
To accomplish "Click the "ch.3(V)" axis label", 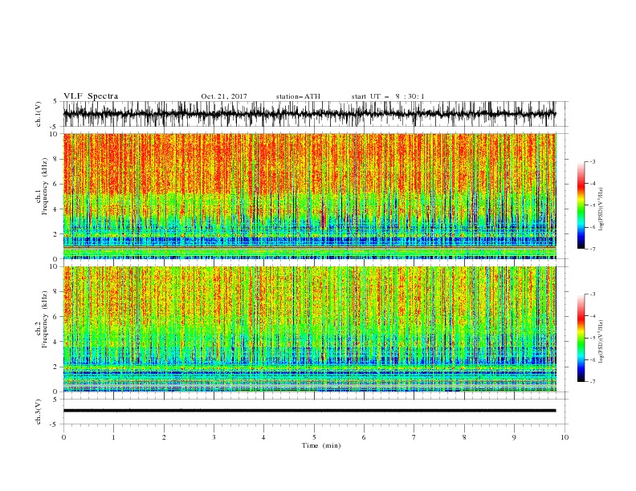I will tap(39, 412).
